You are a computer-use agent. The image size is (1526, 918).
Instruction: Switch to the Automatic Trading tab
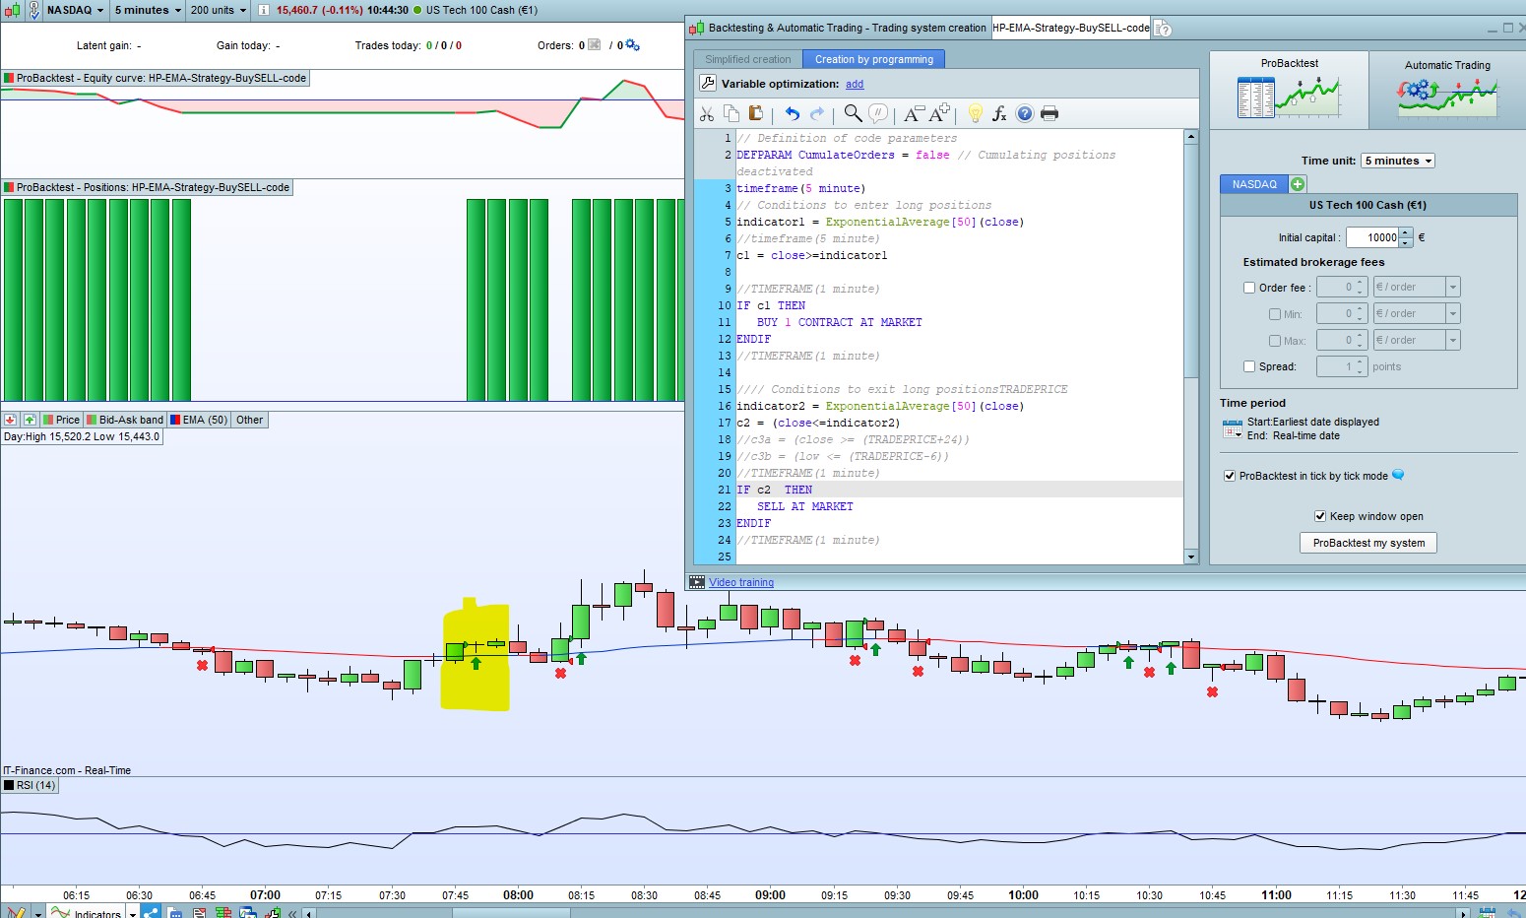[1447, 90]
